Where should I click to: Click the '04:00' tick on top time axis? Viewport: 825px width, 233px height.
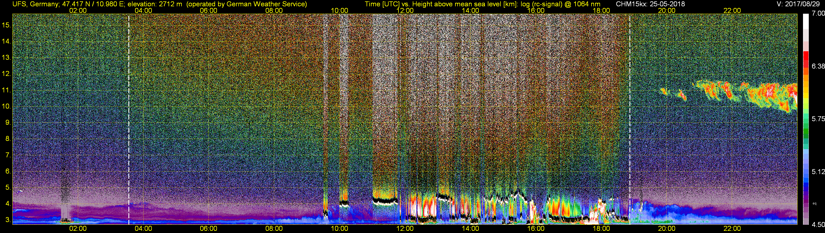pyautogui.click(x=143, y=10)
